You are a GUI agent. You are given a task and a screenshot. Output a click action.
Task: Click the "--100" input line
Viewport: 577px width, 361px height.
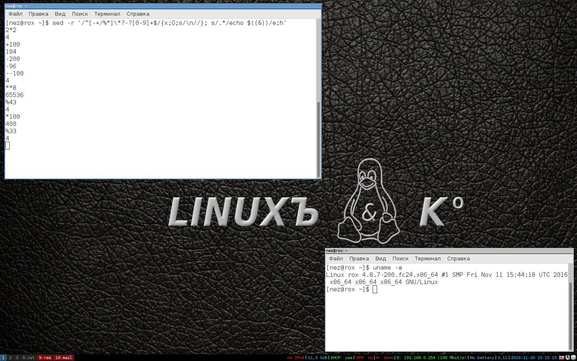(x=14, y=73)
